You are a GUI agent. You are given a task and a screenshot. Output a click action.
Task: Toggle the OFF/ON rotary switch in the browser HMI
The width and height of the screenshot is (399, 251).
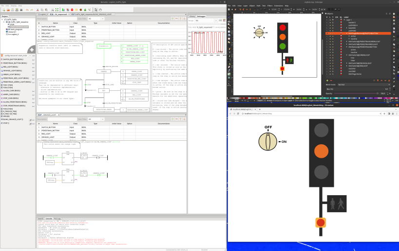267,141
